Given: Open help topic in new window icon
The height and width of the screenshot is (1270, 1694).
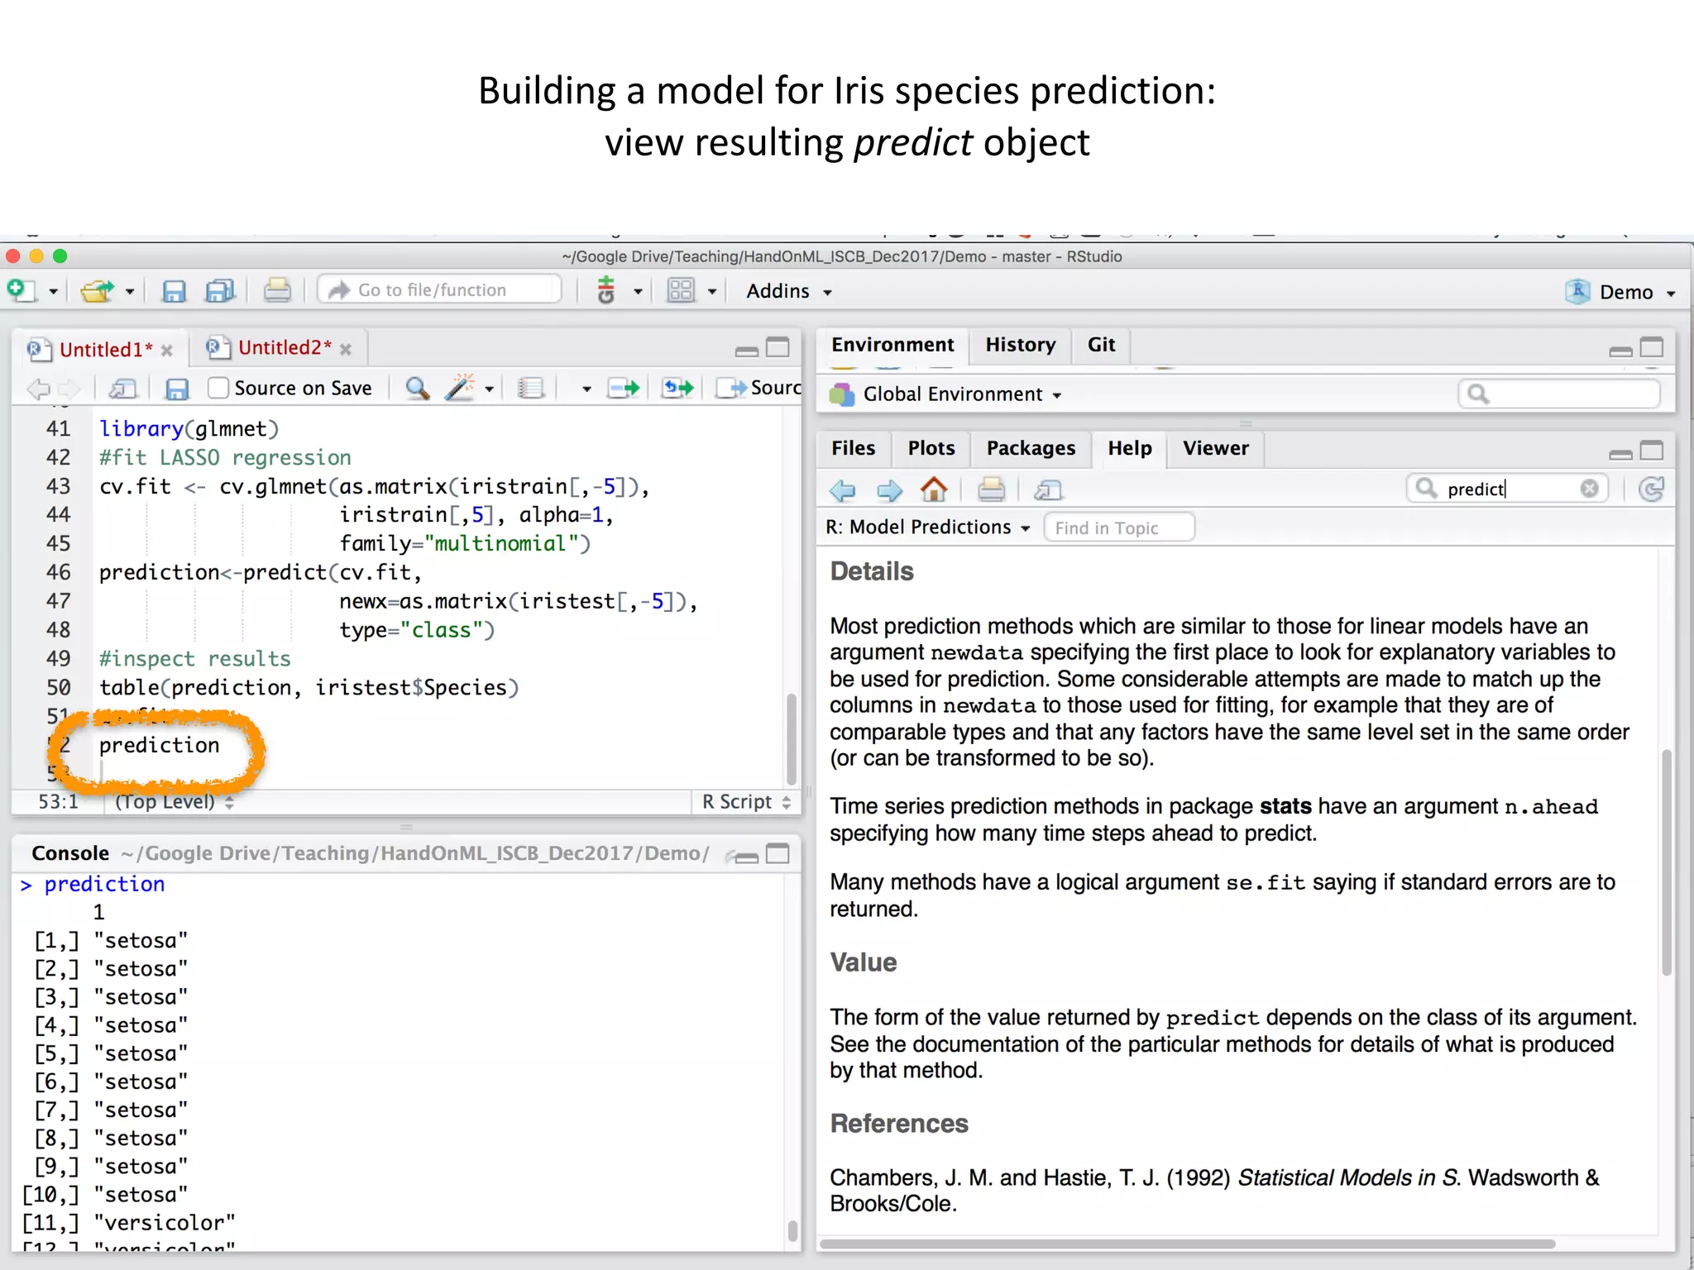Looking at the screenshot, I should tap(1048, 490).
